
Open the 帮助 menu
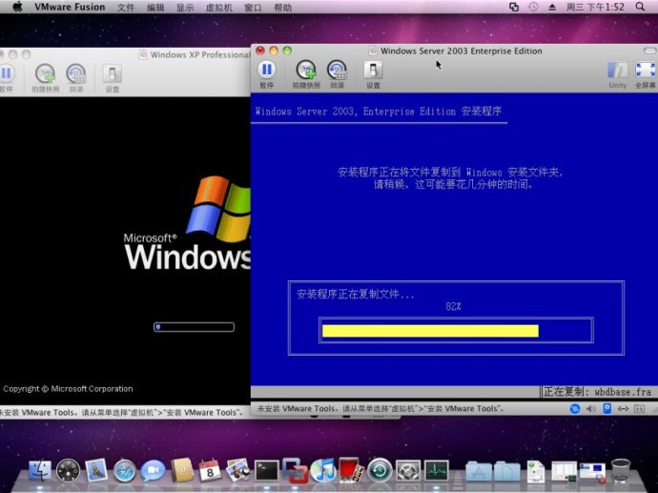[282, 8]
